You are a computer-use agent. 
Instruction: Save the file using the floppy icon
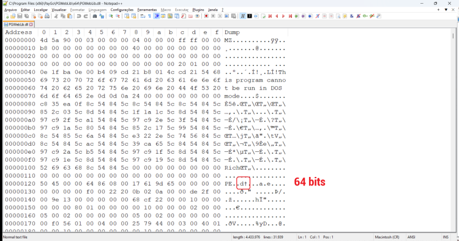tap(20, 16)
